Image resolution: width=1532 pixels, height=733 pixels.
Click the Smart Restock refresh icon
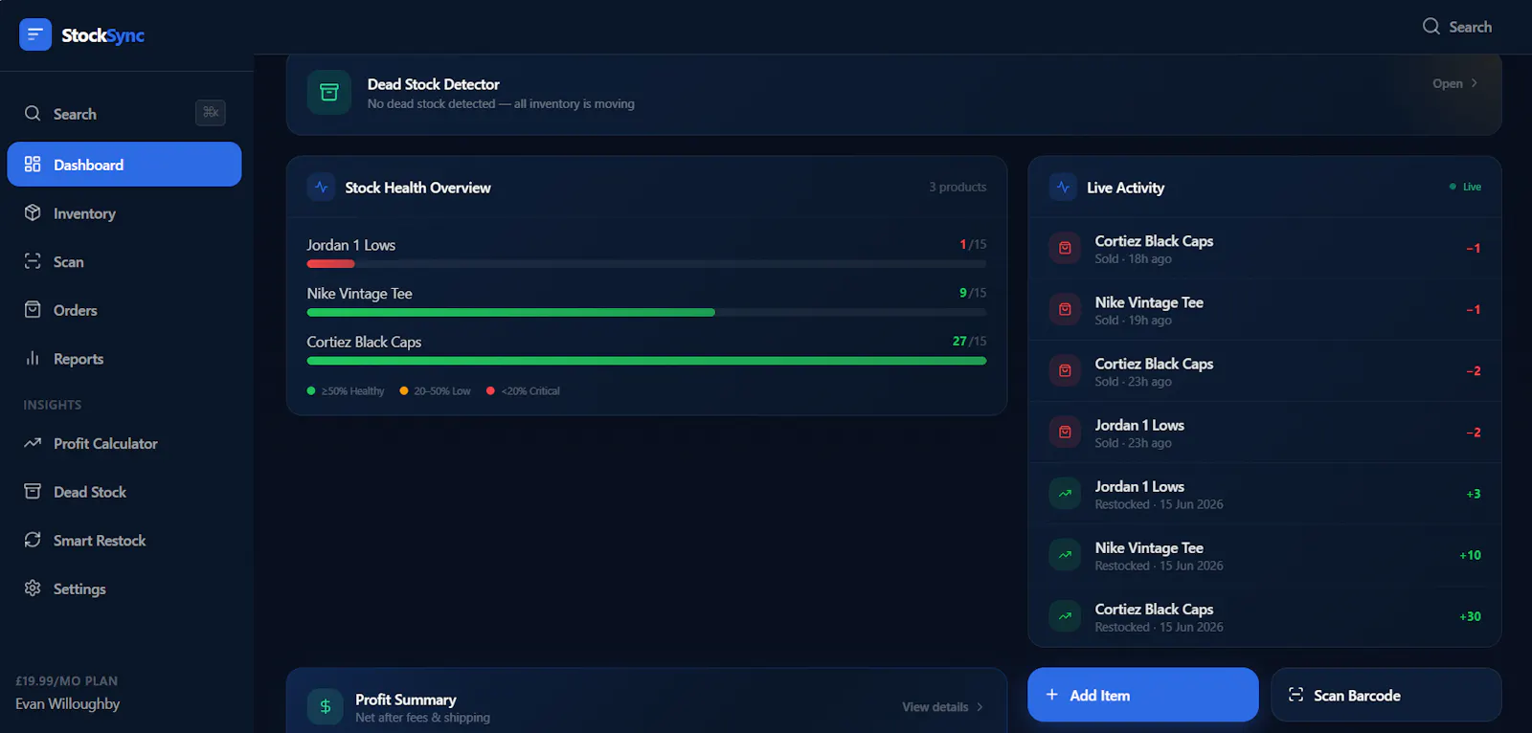[33, 540]
